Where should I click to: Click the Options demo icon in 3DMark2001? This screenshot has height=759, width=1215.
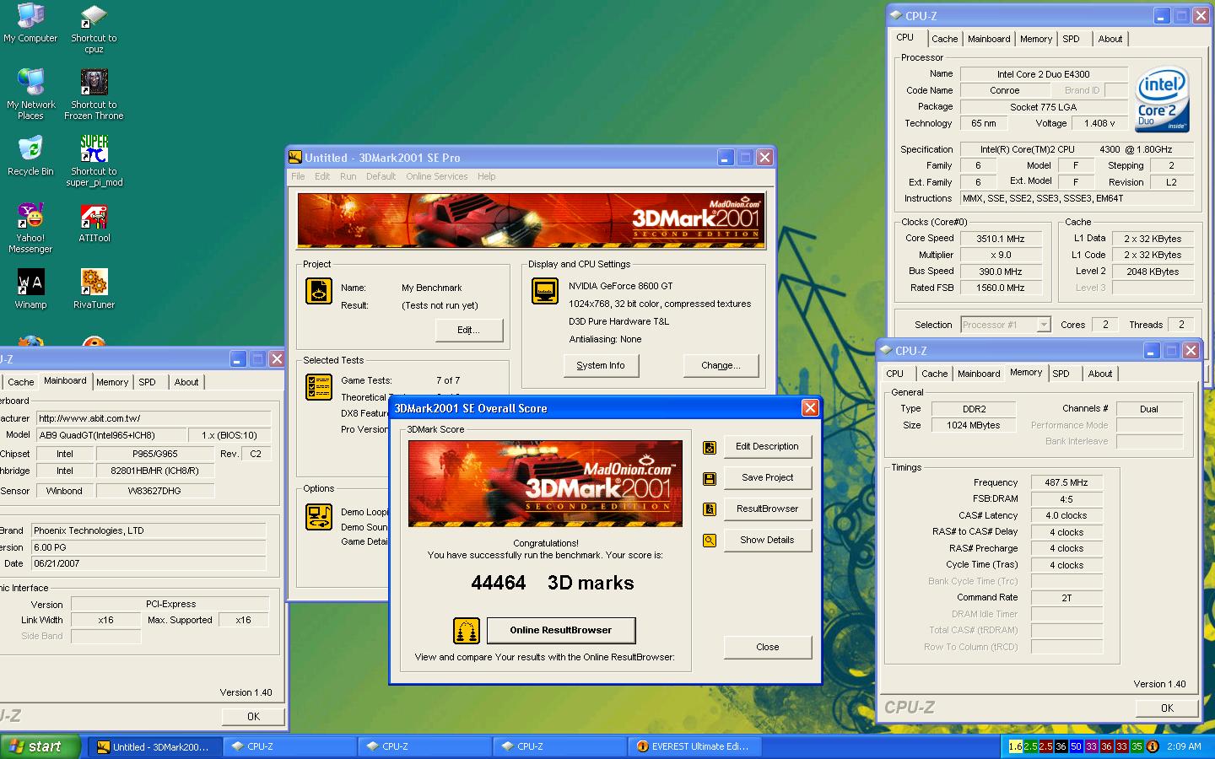point(319,516)
